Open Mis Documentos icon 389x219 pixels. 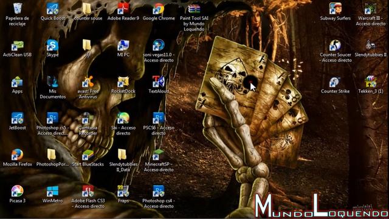pyautogui.click(x=53, y=82)
